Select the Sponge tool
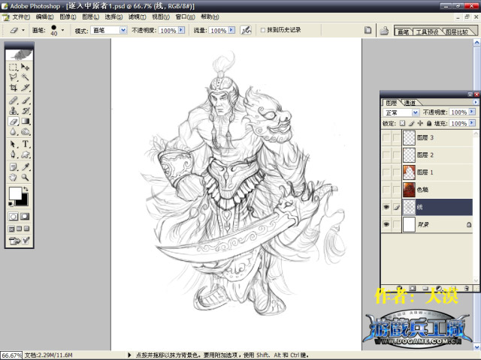This screenshot has height=360, width=481. pos(26,132)
